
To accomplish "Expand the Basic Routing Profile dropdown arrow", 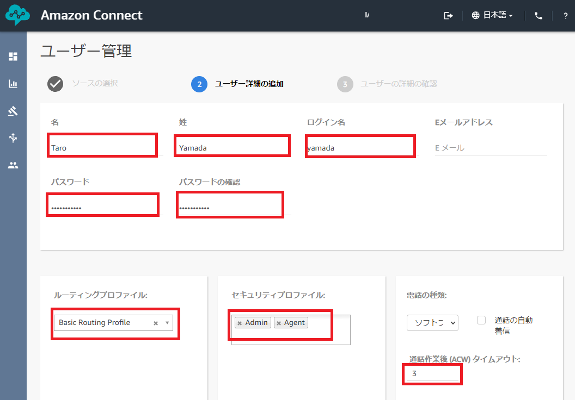I will [x=167, y=323].
